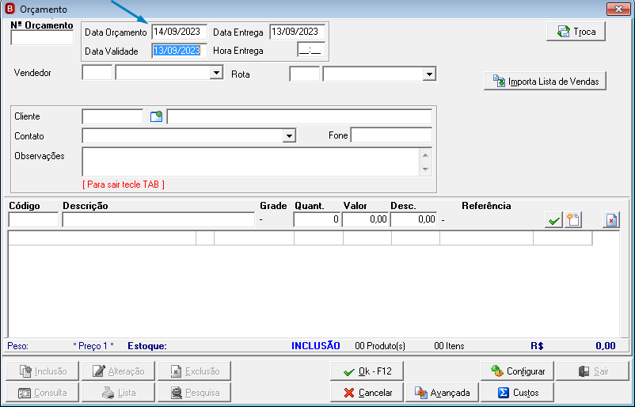Click the Data Orçamento date field
This screenshot has height=407, width=635.
pyautogui.click(x=180, y=32)
